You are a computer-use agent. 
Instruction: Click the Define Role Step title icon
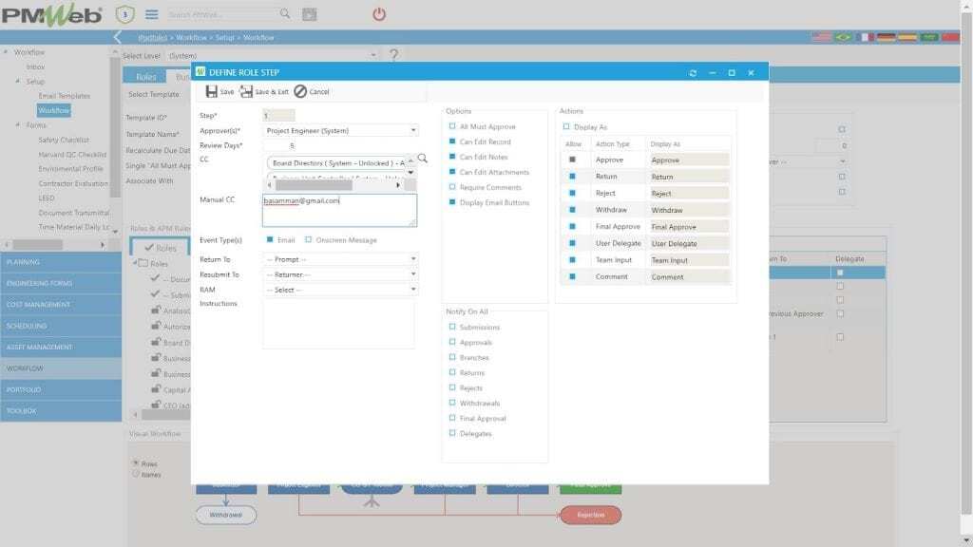pyautogui.click(x=200, y=72)
